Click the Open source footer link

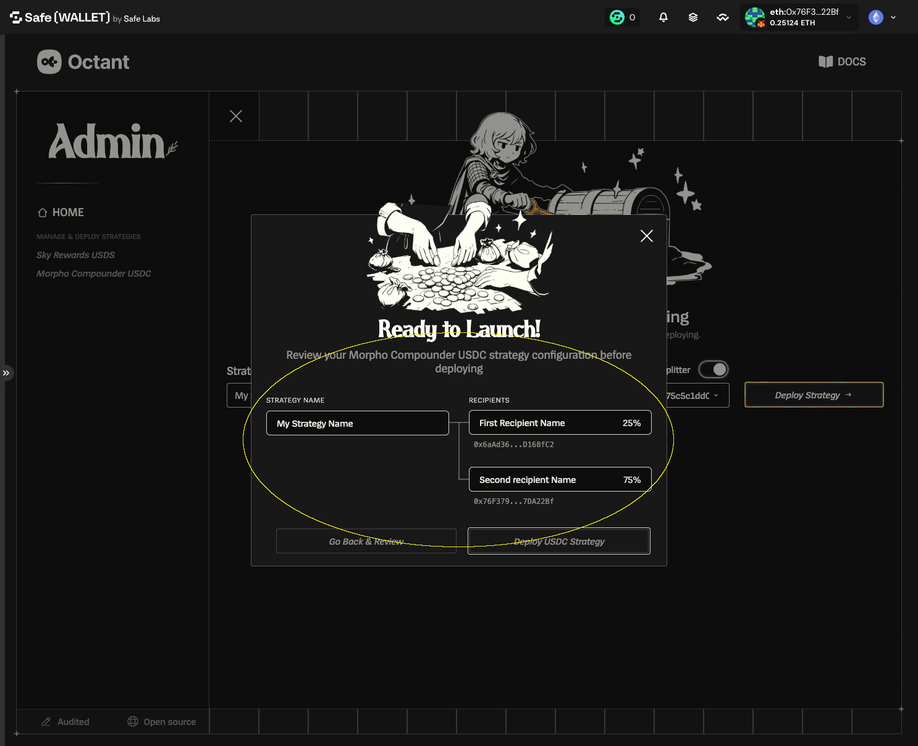(x=162, y=721)
